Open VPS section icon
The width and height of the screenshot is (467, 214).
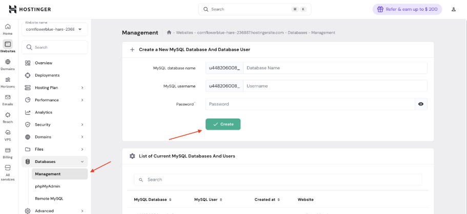tap(8, 135)
